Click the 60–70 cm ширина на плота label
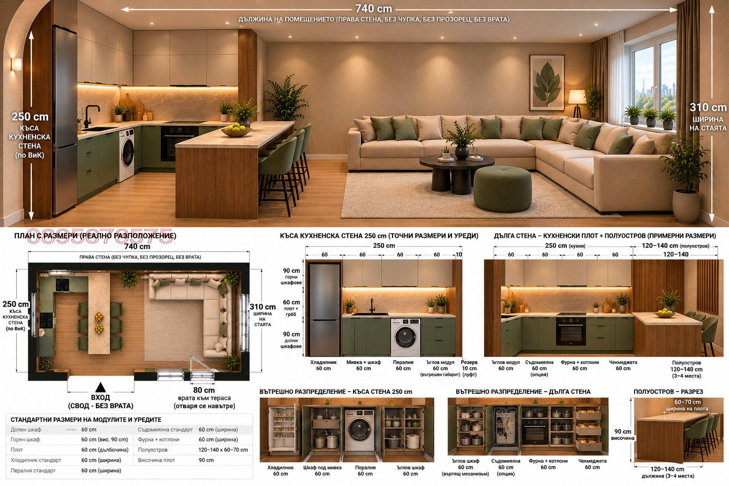This screenshot has height=486, width=729. [687, 405]
